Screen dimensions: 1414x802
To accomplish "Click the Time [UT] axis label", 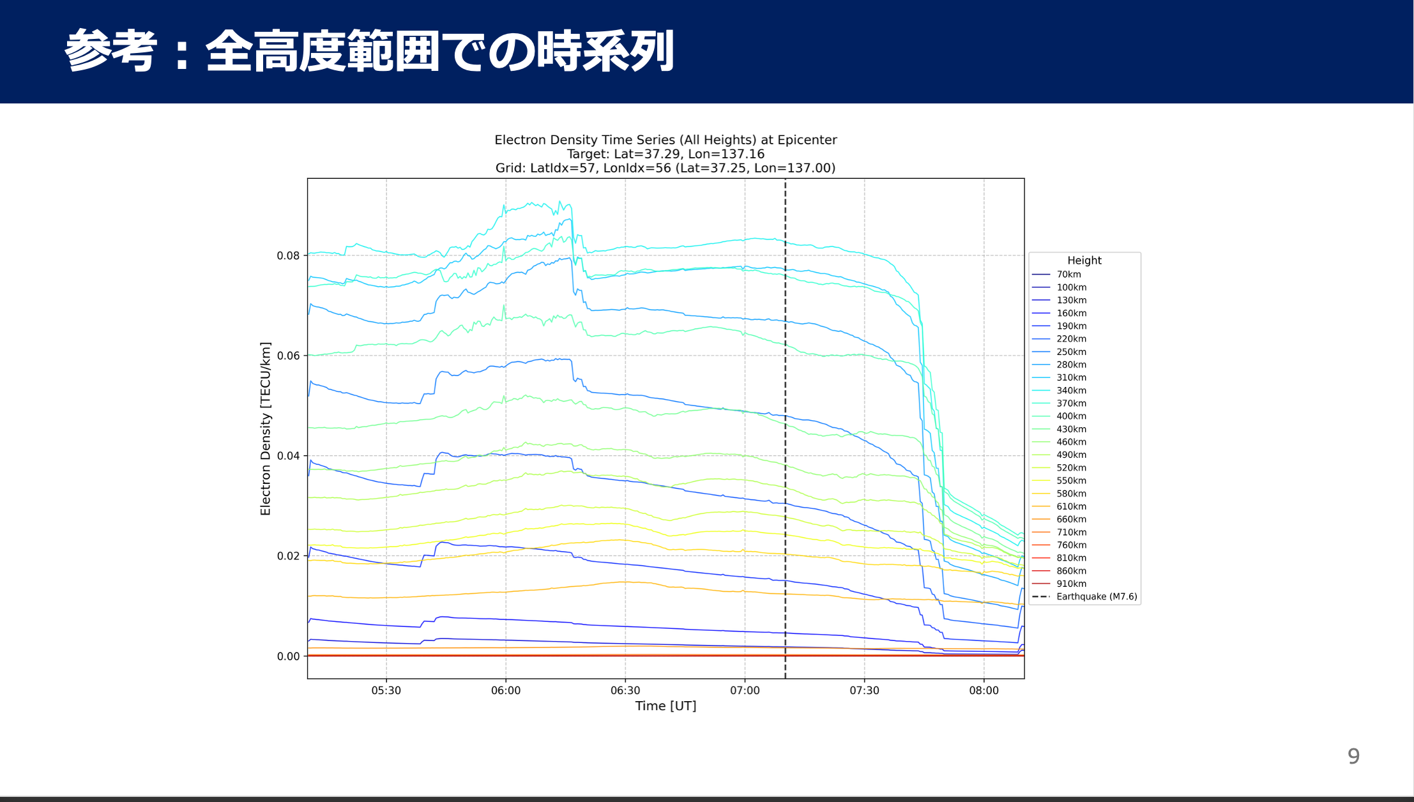I will (x=665, y=706).
